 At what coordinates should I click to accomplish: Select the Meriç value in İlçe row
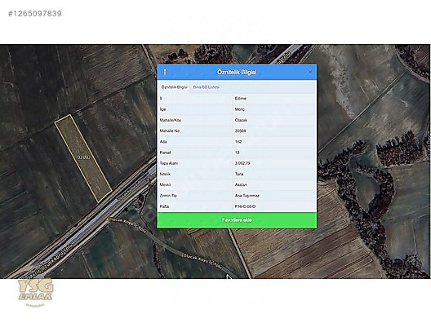point(239,109)
